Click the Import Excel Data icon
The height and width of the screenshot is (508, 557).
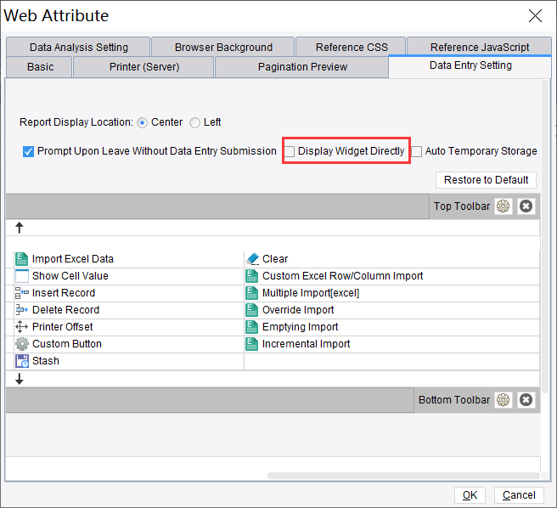coord(22,259)
